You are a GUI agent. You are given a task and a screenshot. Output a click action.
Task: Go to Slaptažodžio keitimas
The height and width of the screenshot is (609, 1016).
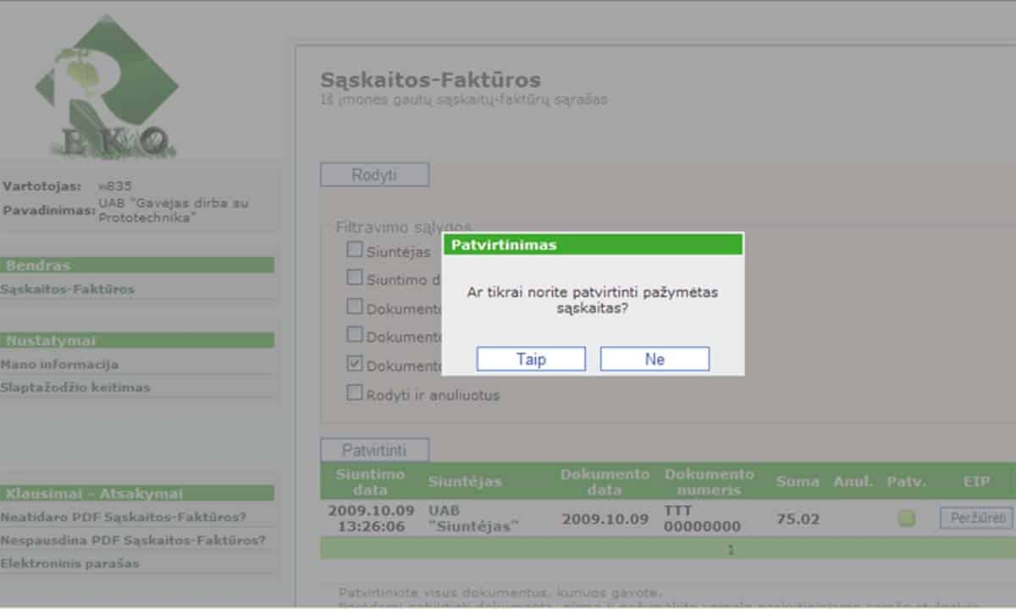(x=75, y=387)
